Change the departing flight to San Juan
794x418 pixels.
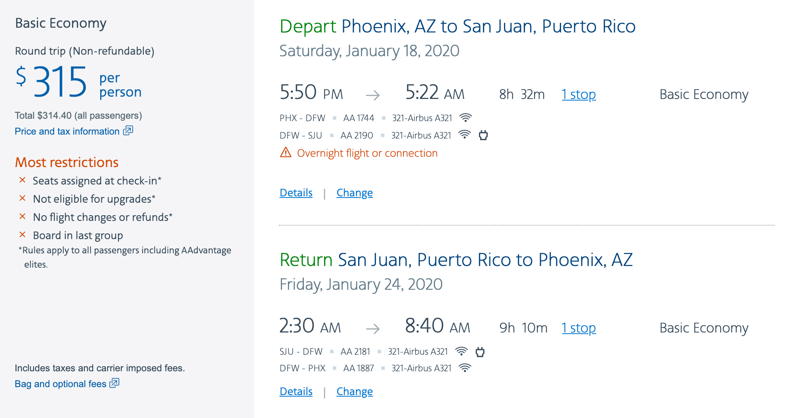[x=355, y=193]
